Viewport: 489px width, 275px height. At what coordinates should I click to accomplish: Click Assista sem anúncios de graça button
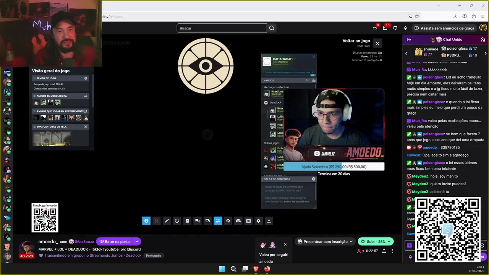pos(444,28)
